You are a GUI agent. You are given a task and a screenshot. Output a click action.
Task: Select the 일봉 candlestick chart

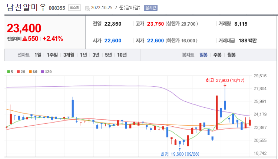tap(203, 55)
